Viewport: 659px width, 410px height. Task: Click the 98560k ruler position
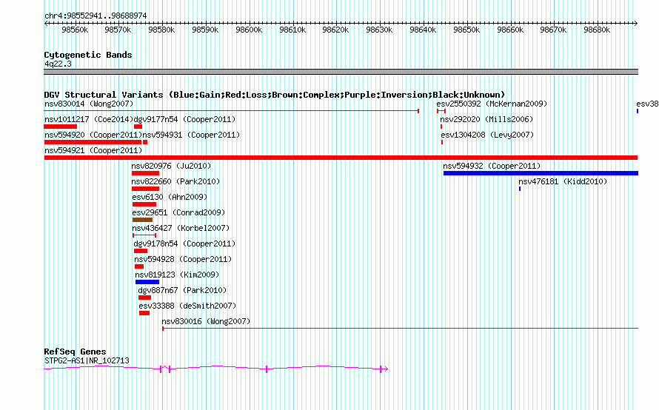coord(75,30)
